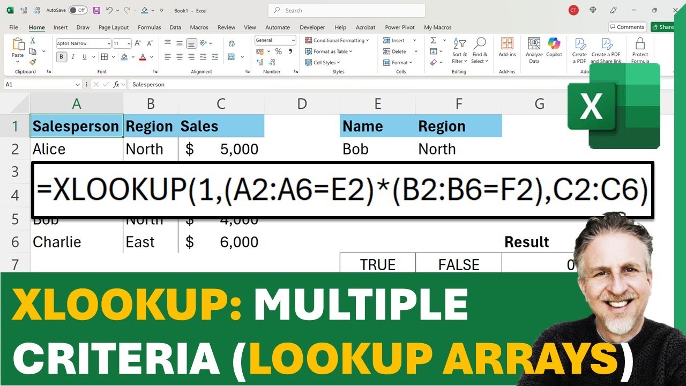Select the Format Painter brush
This screenshot has height=386, width=686.
point(33,62)
